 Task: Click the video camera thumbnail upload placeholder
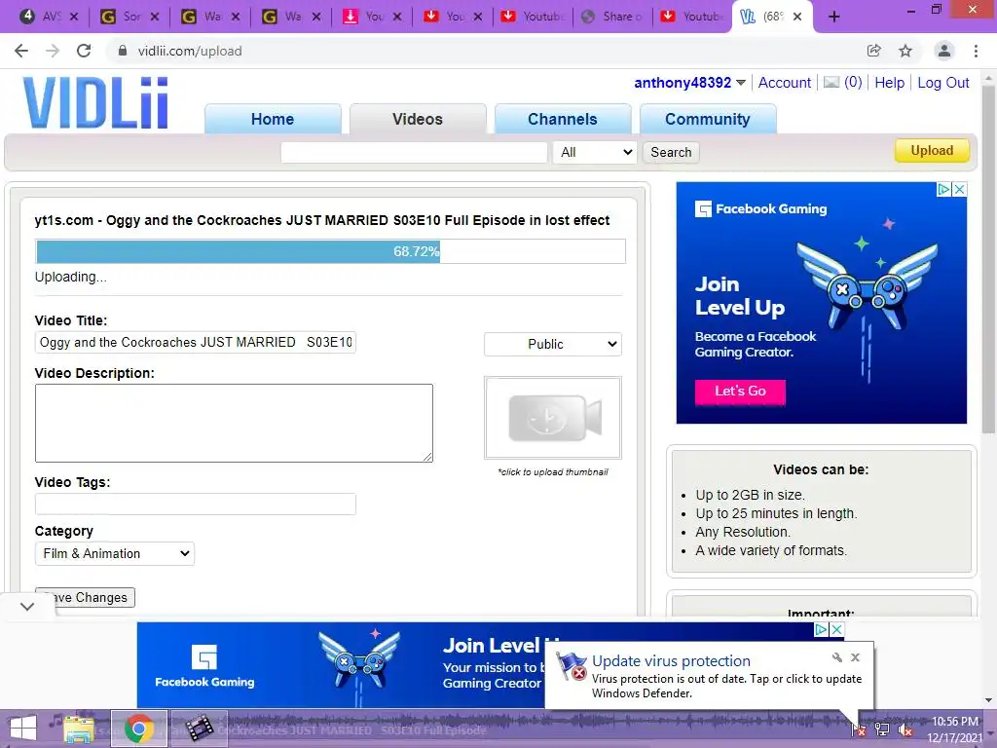(x=553, y=418)
